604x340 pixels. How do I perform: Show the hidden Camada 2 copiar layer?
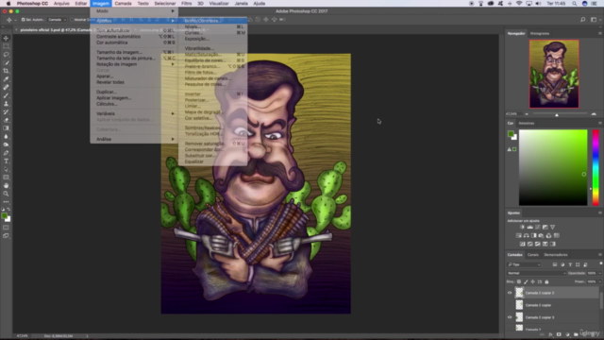[x=510, y=305]
